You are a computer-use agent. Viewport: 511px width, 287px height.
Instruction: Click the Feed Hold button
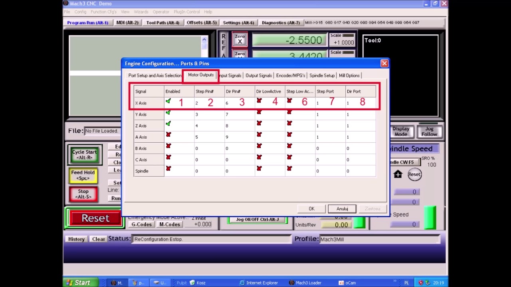[x=83, y=175]
